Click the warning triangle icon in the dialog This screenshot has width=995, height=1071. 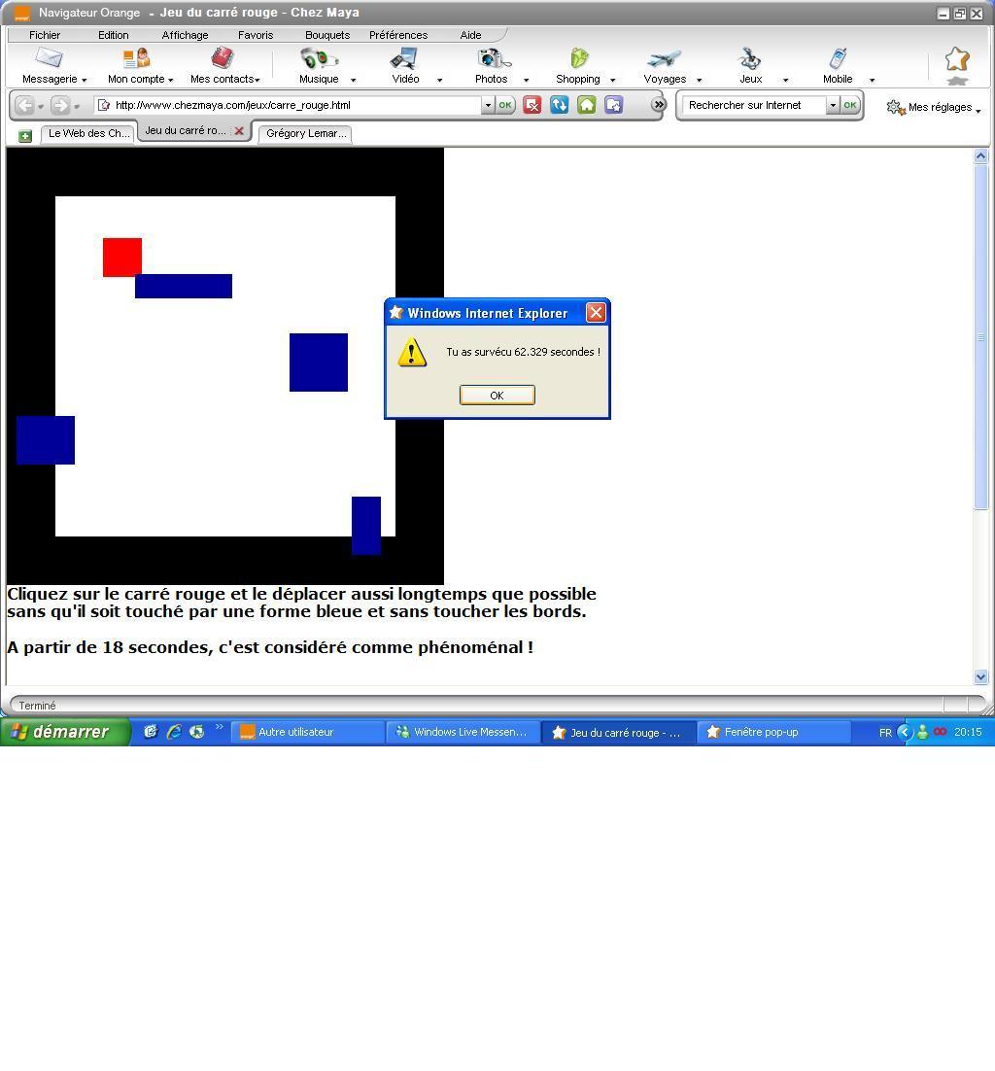[x=412, y=353]
